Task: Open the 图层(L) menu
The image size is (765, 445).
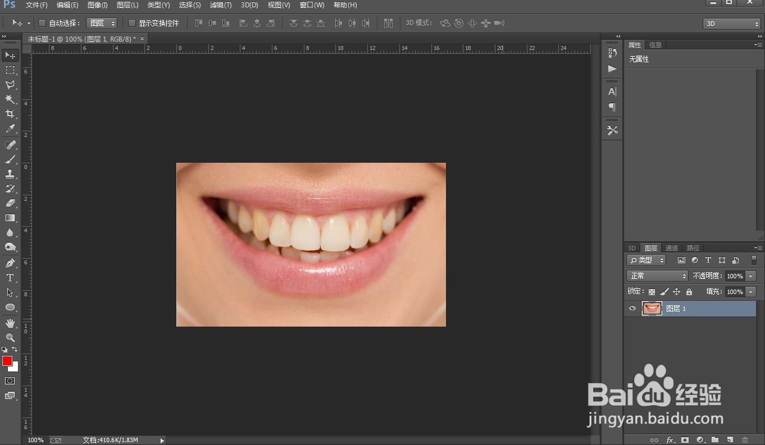Action: pyautogui.click(x=128, y=5)
